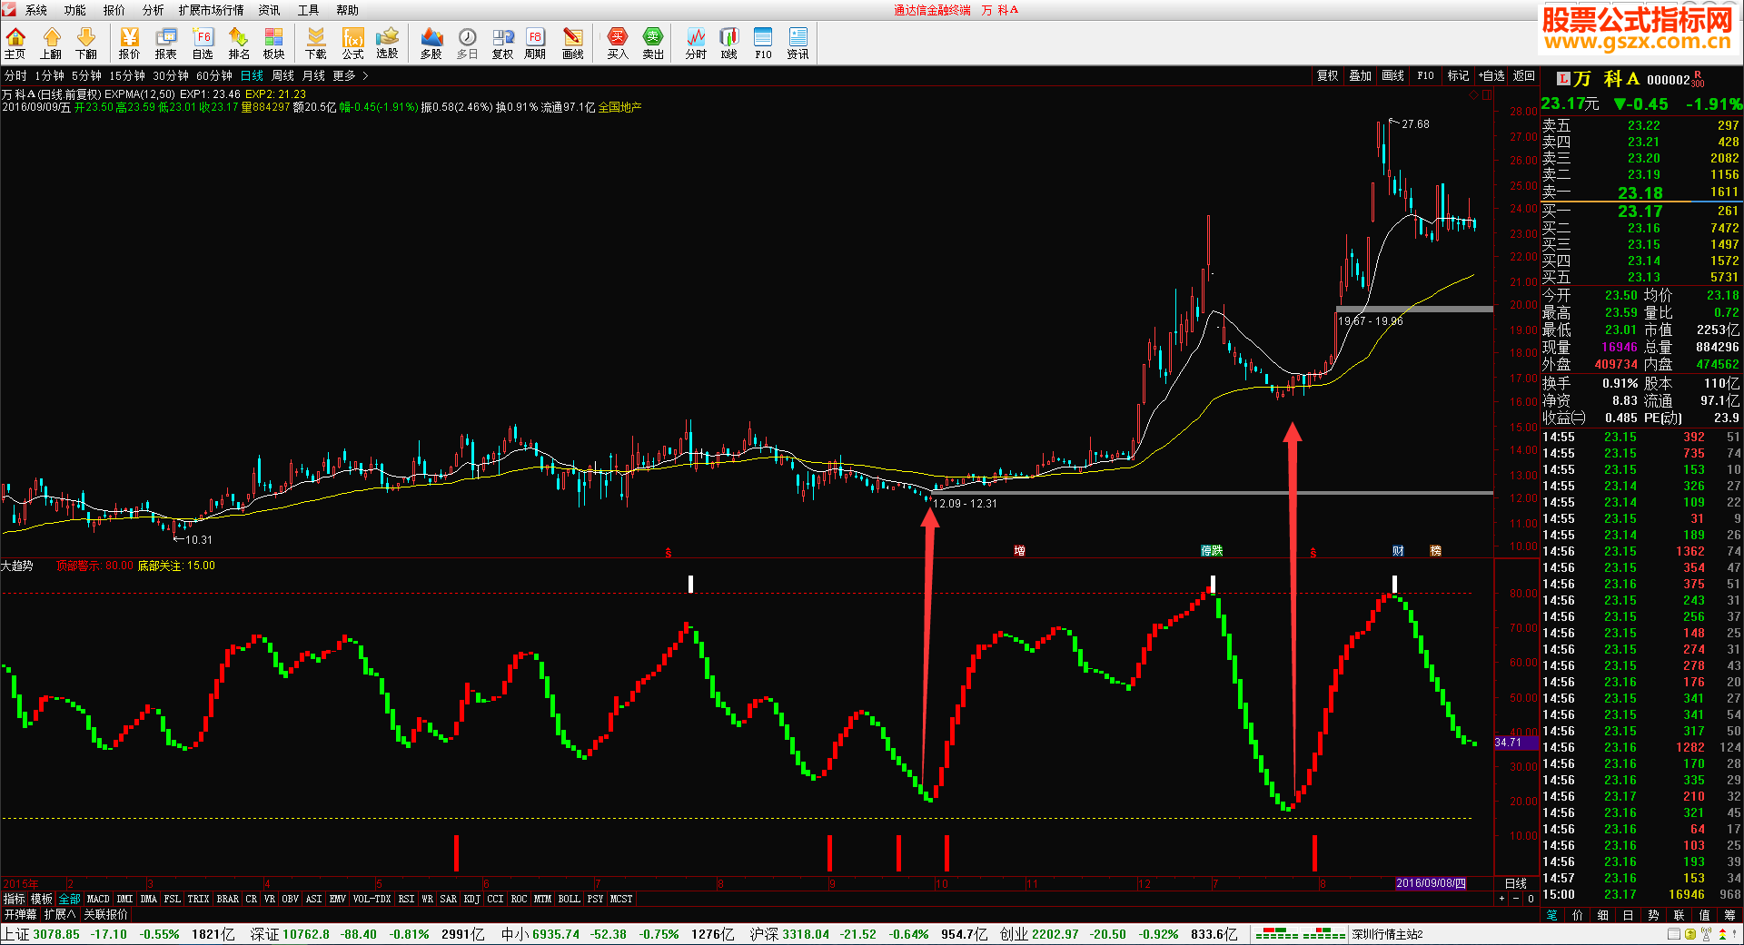The image size is (1744, 945).
Task: Click the 复权 price adjustment icon
Action: (x=503, y=43)
